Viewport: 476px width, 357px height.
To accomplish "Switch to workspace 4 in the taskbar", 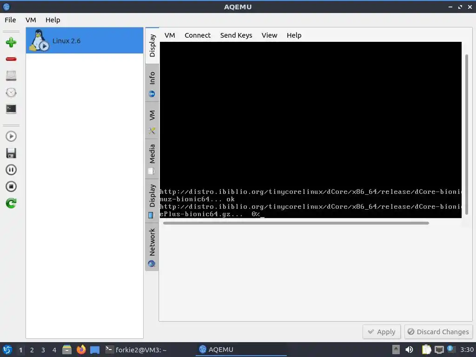I will (x=54, y=350).
